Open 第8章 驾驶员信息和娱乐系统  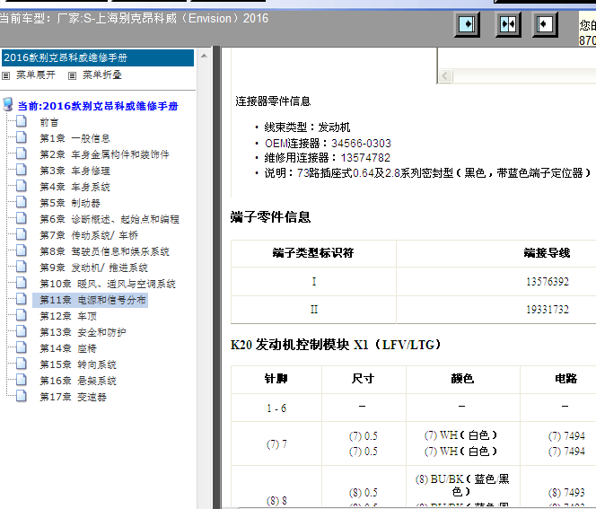coord(104,251)
